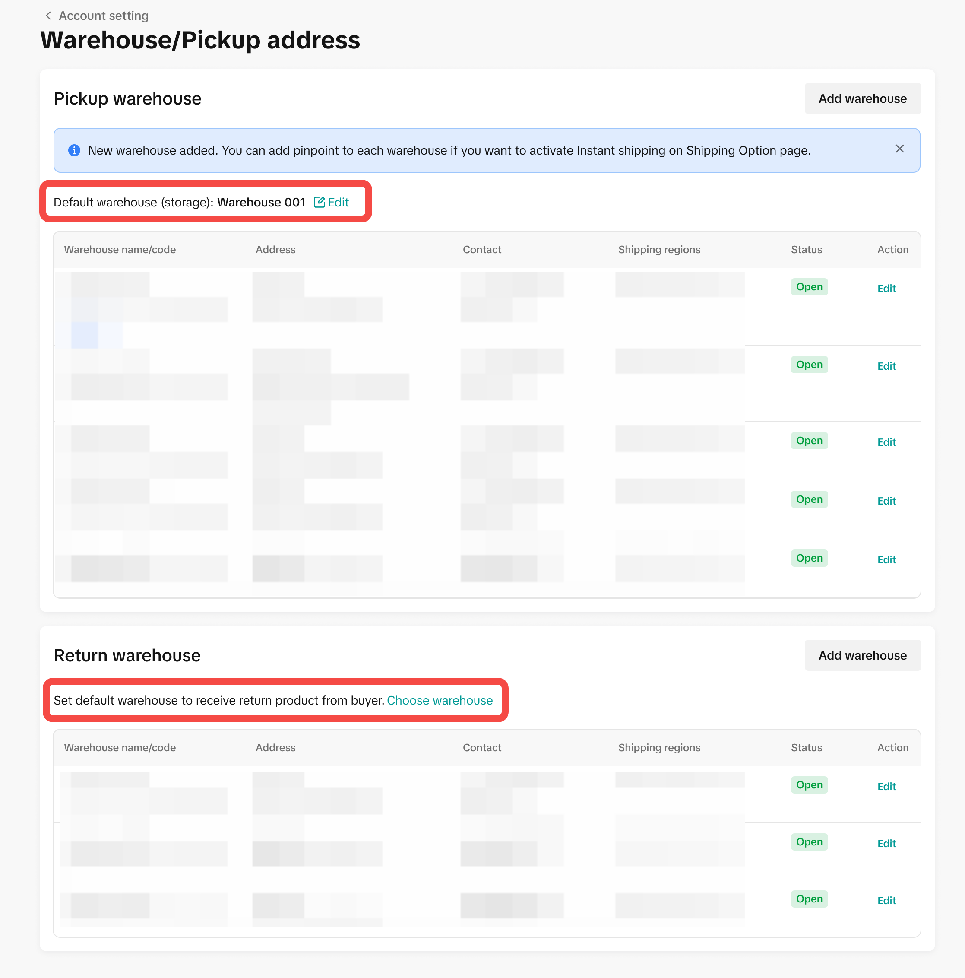This screenshot has width=965, height=978.
Task: Click Open status badge of last return warehouse
Action: click(809, 899)
